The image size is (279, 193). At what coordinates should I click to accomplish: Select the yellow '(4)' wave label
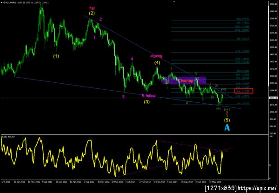157,63
